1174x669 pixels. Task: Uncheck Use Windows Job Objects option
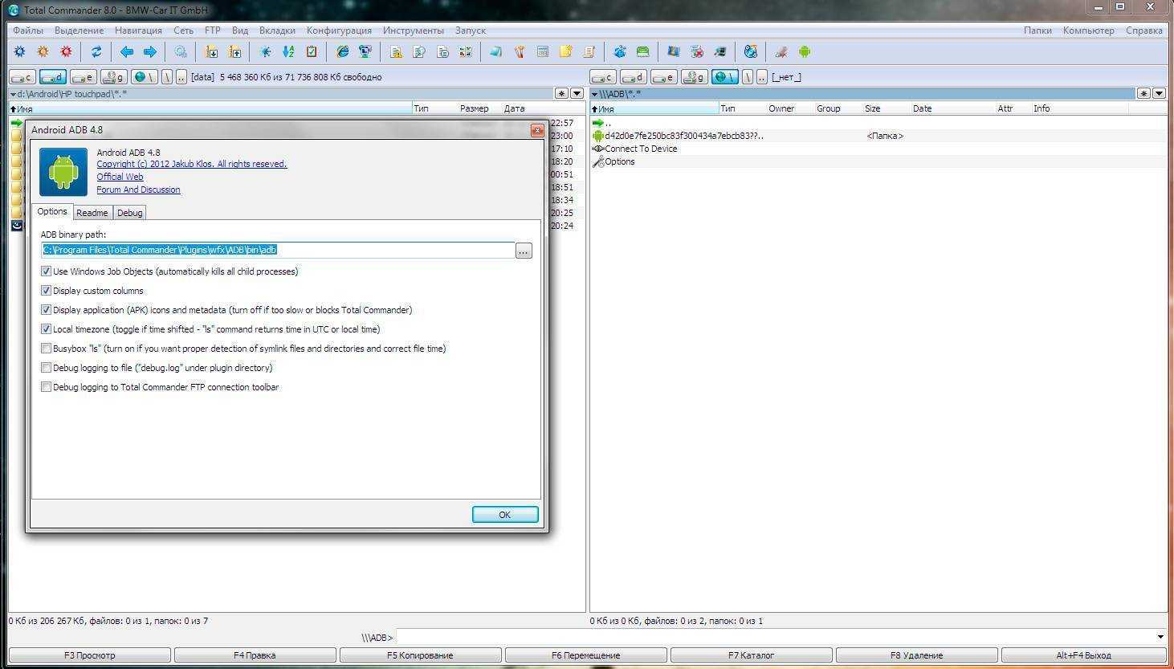pyautogui.click(x=47, y=271)
